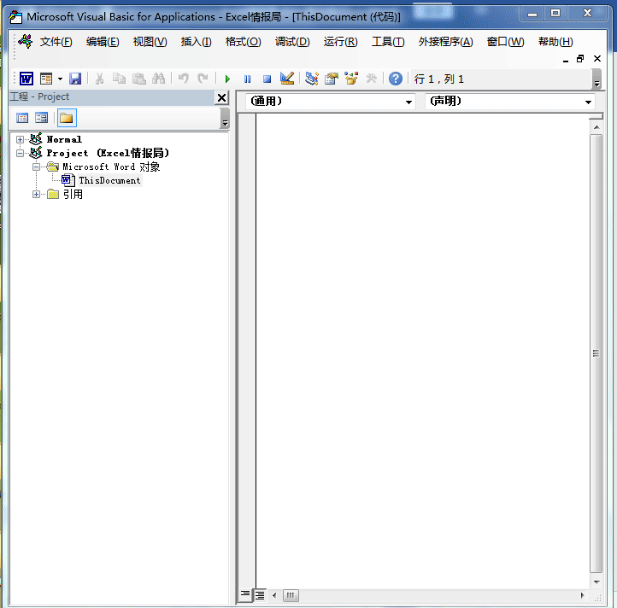The image size is (617, 608).
Task: Click the Paste clipboard icon
Action: point(138,79)
